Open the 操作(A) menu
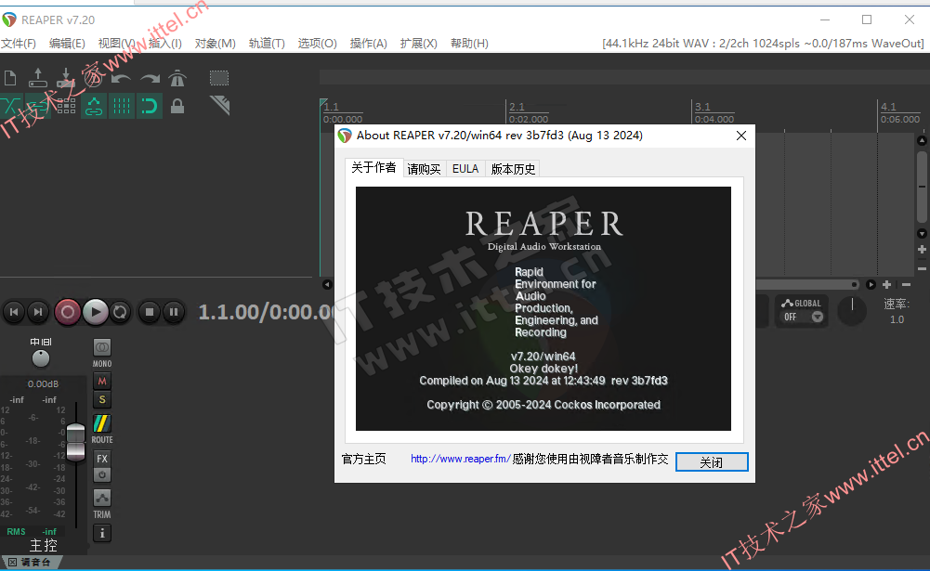Image resolution: width=930 pixels, height=571 pixels. (x=368, y=44)
